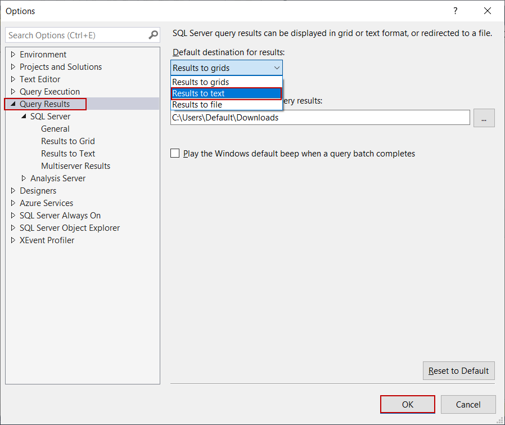Click the Cancel button
Screen dimensions: 505x425
point(468,404)
